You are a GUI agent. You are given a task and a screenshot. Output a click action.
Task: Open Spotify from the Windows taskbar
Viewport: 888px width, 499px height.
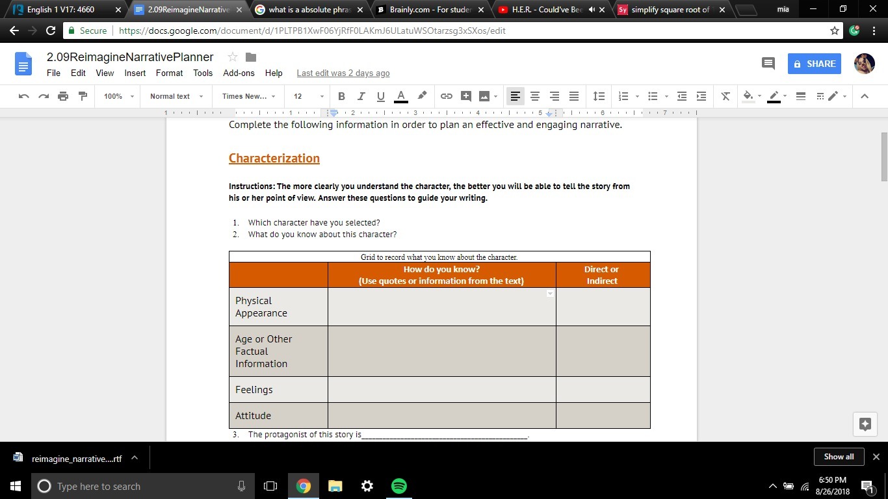point(399,486)
